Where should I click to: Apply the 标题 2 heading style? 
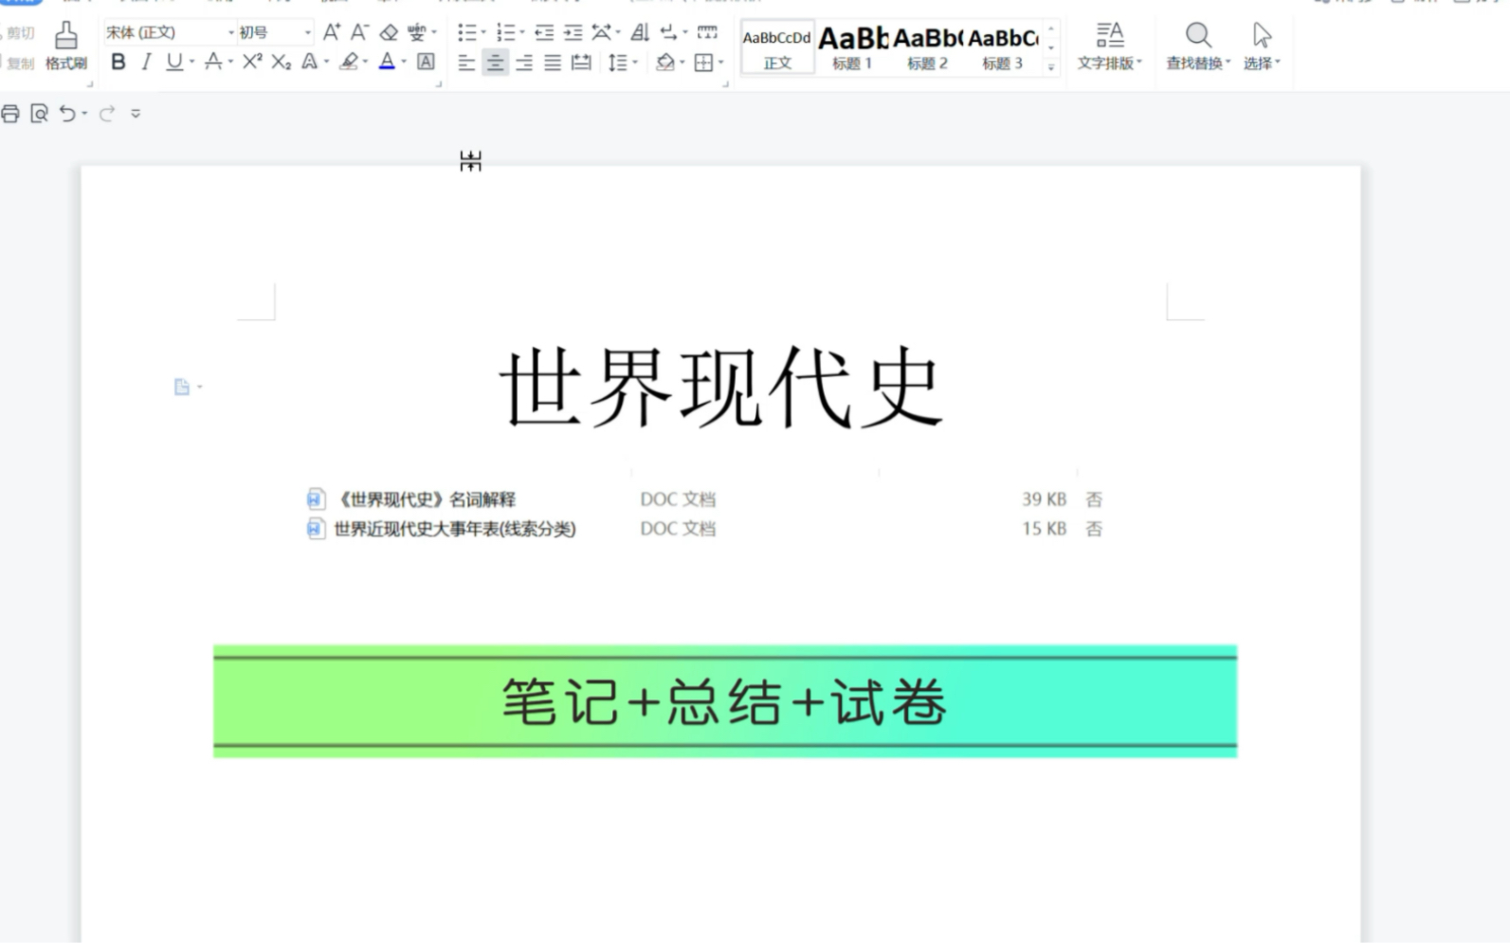click(x=927, y=46)
